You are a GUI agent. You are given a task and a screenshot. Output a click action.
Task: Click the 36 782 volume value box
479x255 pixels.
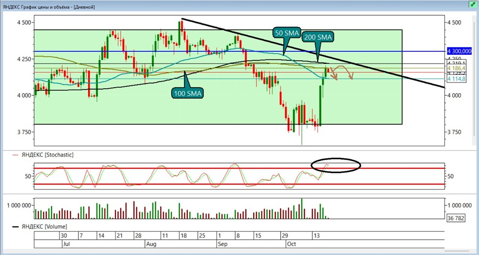[456, 218]
